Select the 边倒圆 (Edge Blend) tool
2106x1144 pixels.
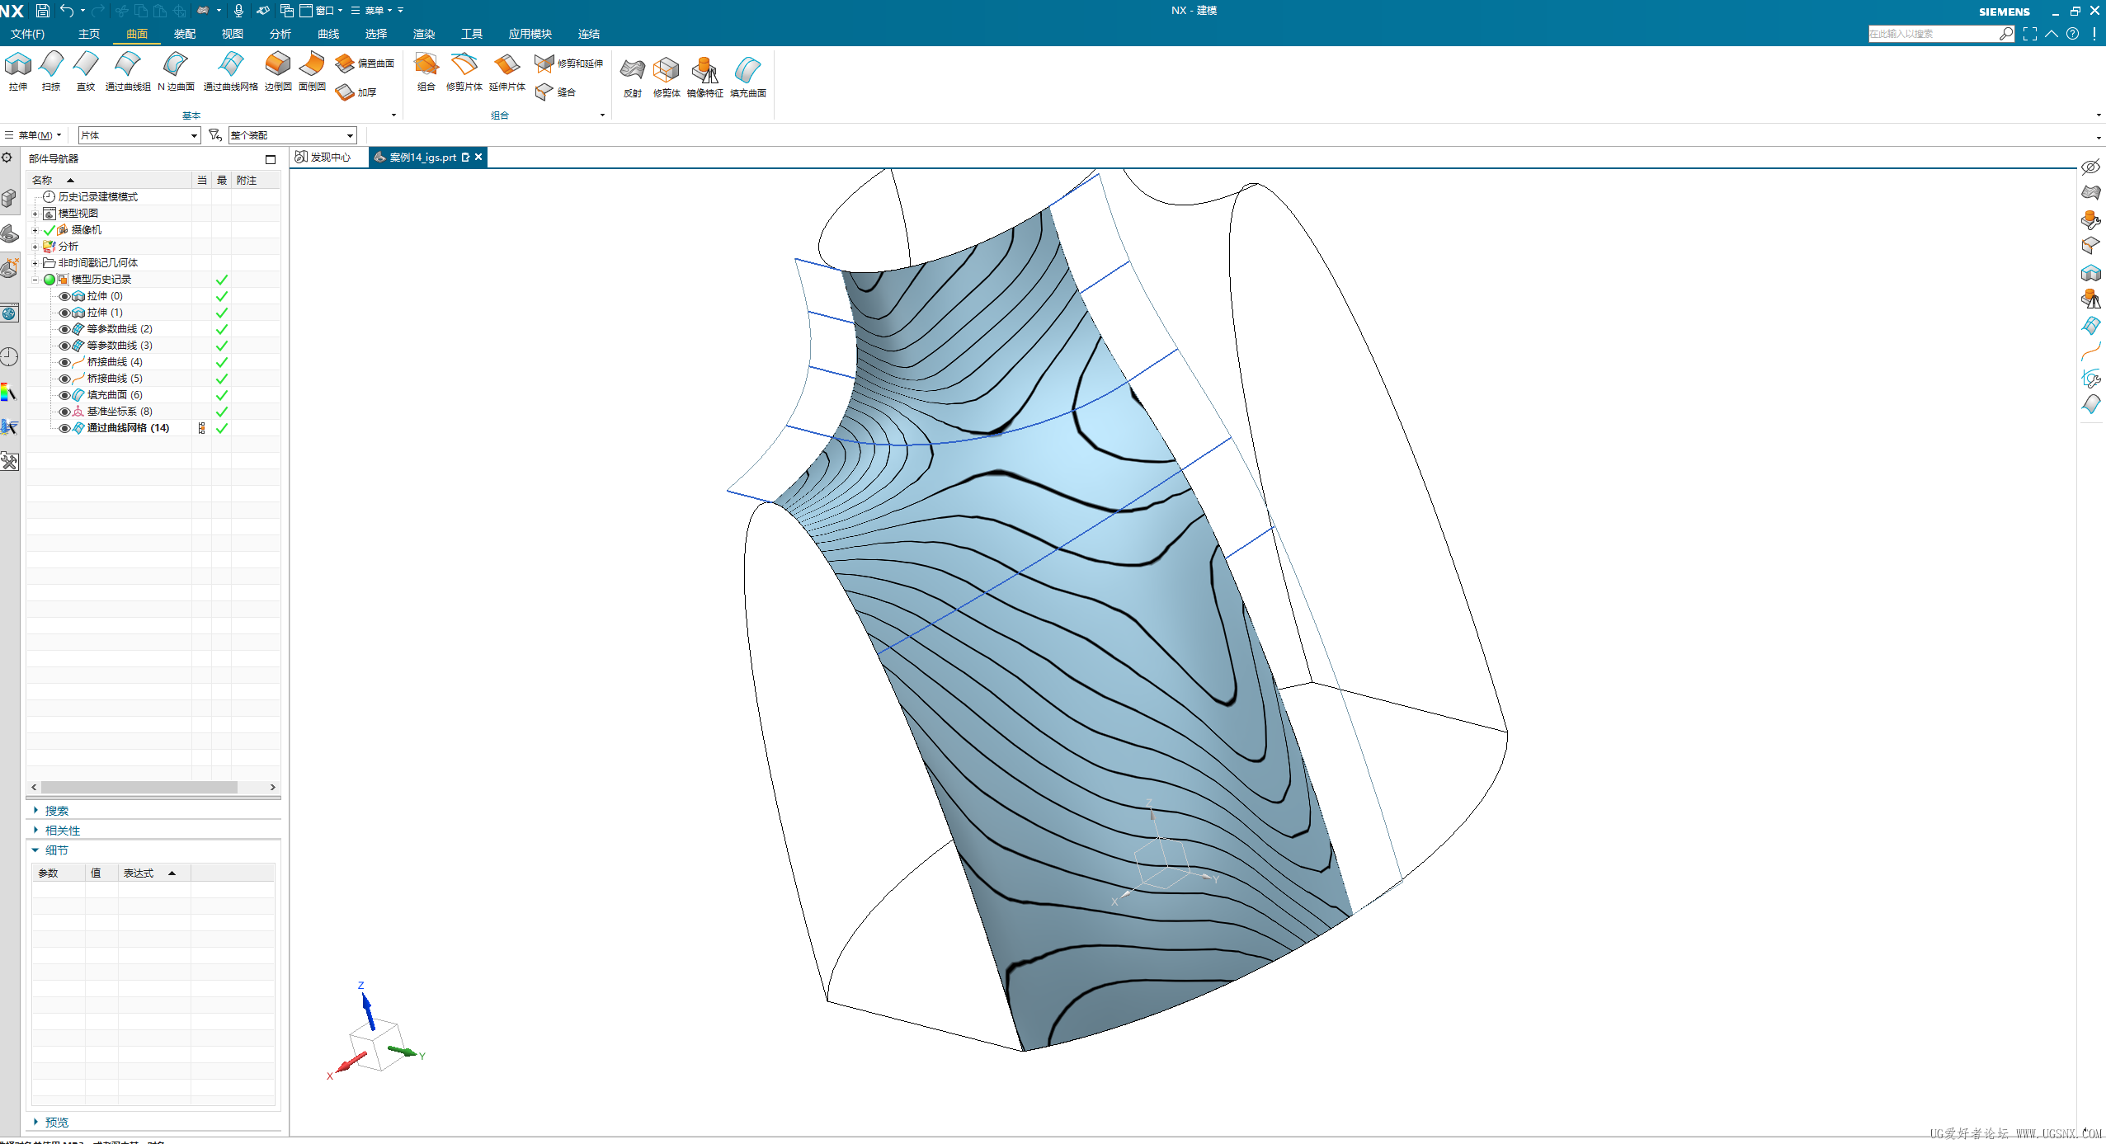tap(278, 71)
